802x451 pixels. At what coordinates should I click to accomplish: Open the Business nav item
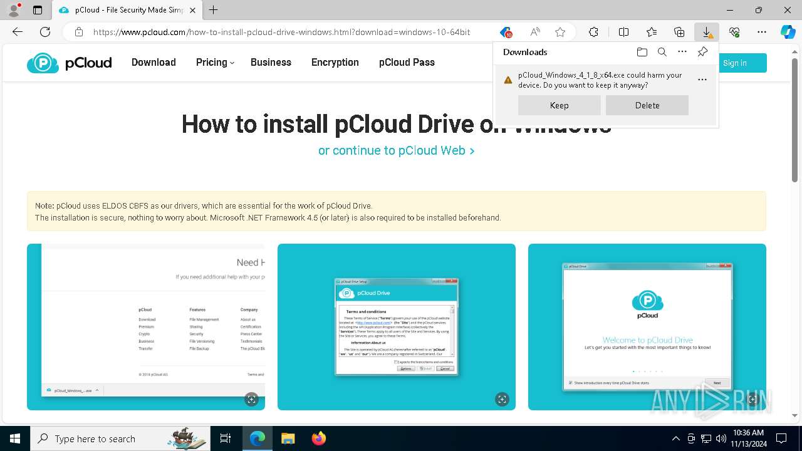(x=271, y=62)
